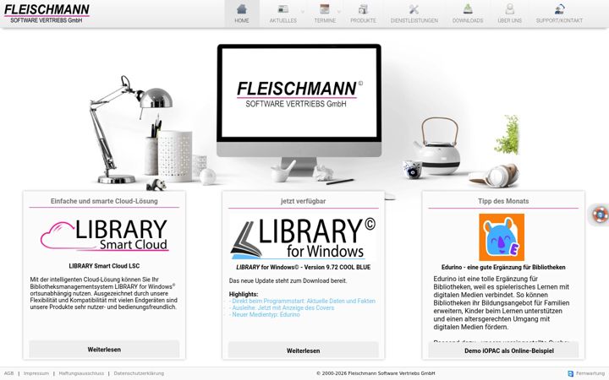Screen dimensions: 609x380
Task: Open the Aktuelles news menu item
Action: coord(283,14)
